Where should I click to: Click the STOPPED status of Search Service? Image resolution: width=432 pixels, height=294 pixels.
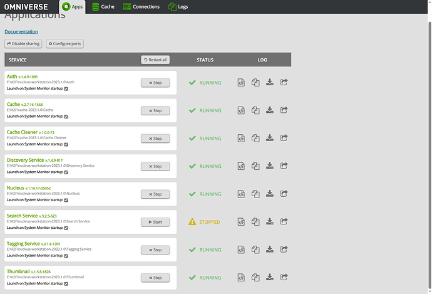point(204,222)
